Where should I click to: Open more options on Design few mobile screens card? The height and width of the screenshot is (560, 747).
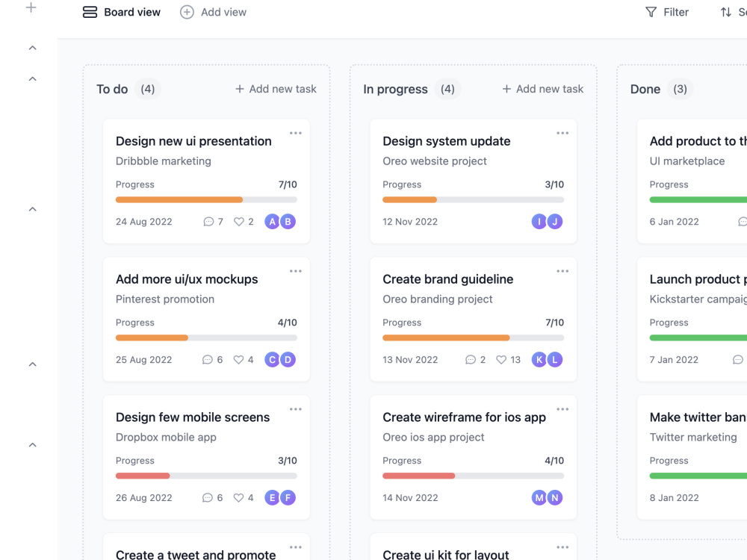295,409
